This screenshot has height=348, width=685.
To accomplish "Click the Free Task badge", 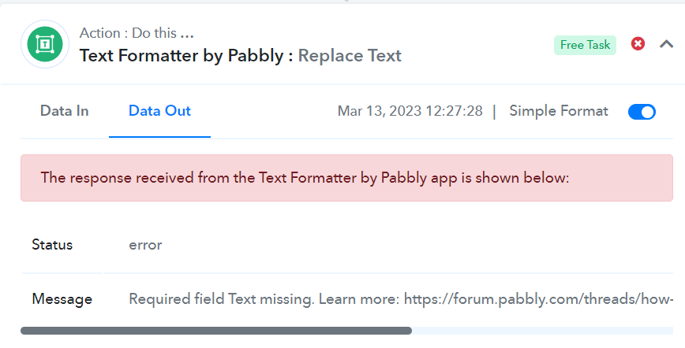I will [x=585, y=45].
